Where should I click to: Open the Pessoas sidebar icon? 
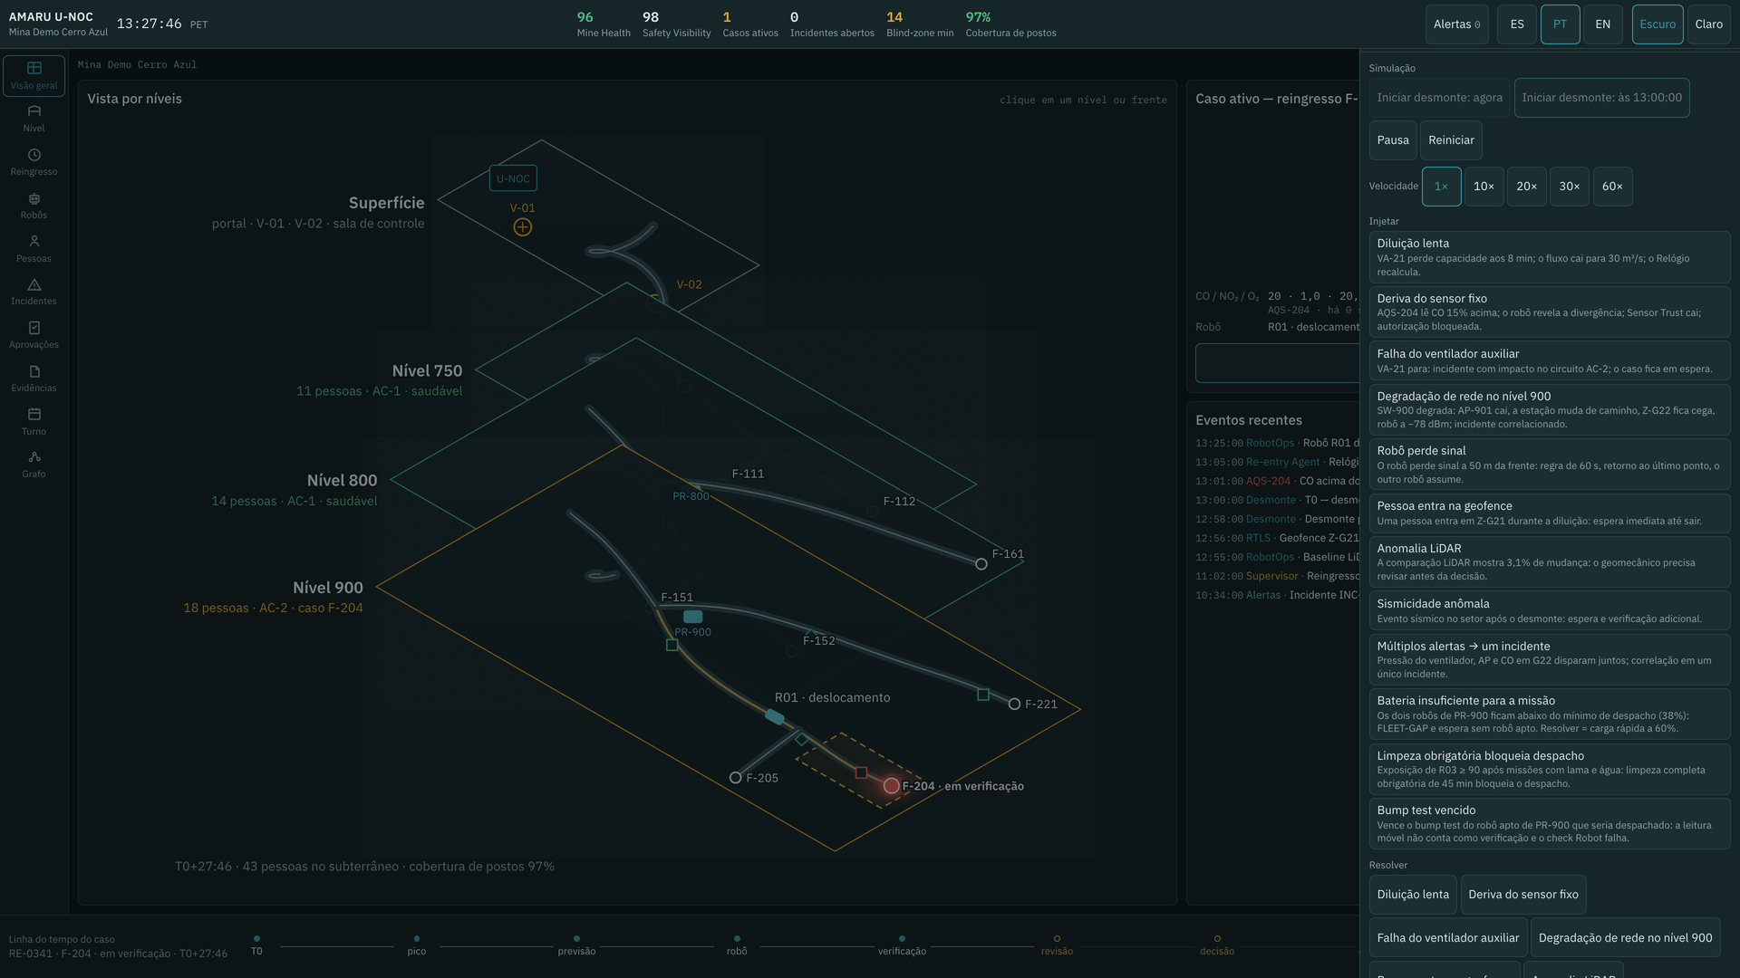click(x=34, y=249)
